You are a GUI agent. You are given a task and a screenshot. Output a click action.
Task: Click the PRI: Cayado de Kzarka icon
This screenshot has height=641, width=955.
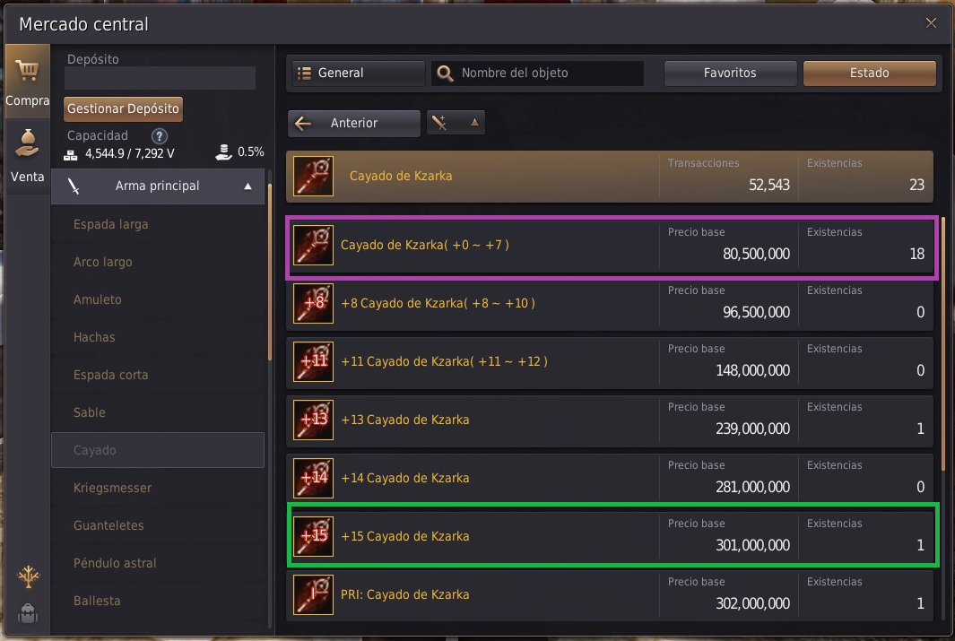click(313, 594)
